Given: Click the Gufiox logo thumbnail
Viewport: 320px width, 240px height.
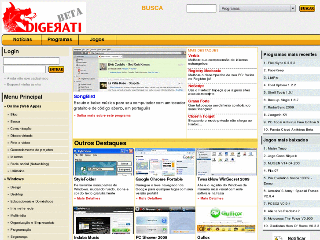Looking at the screenshot, I should pyautogui.click(x=226, y=220).
